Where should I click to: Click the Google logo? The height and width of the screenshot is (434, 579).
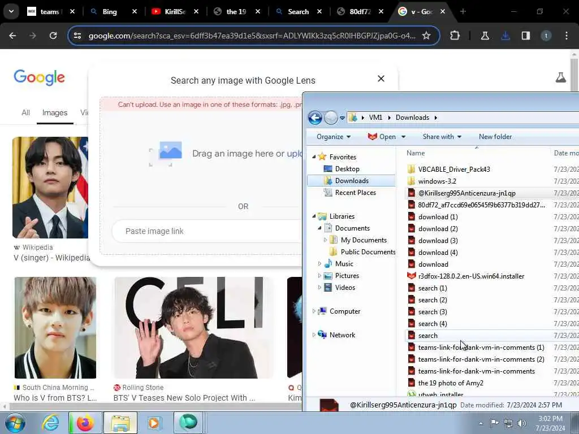39,77
